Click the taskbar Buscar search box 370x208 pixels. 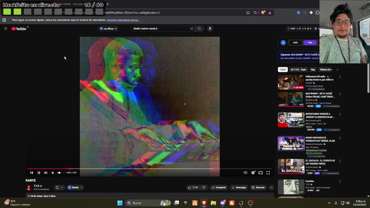[x=149, y=203]
